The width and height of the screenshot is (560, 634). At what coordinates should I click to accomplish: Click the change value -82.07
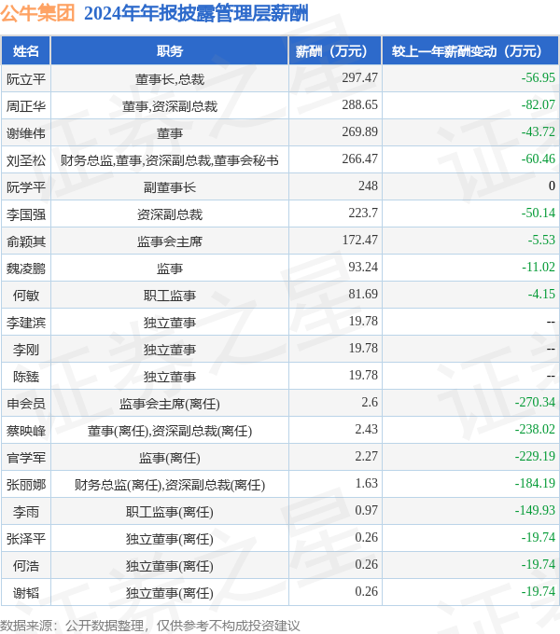538,104
